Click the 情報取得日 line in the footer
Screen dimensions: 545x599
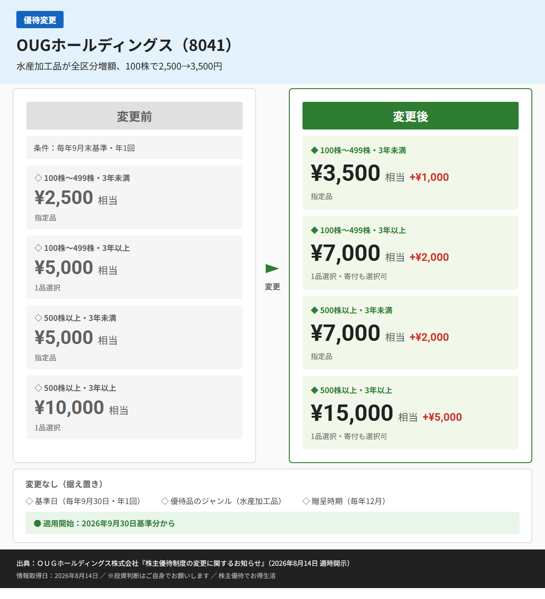pyautogui.click(x=146, y=576)
